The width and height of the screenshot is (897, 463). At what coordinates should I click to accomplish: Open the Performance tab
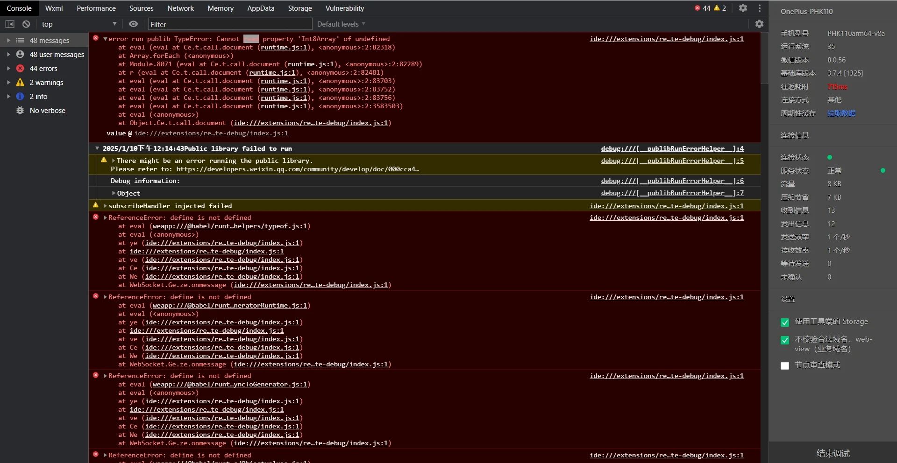(x=96, y=8)
